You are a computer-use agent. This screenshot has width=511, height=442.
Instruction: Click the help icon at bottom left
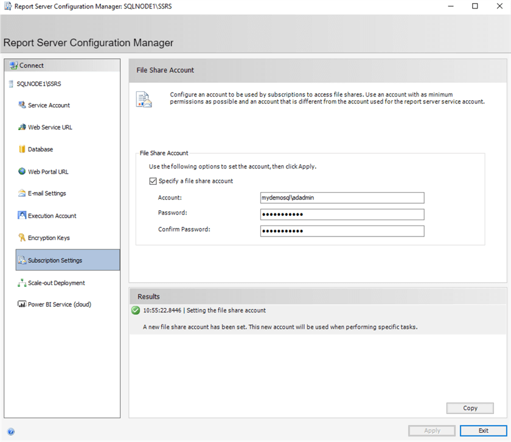(11, 432)
